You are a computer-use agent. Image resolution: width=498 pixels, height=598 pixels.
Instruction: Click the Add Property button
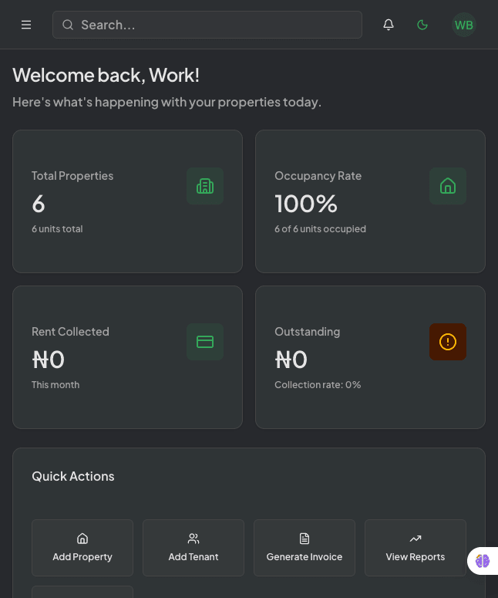(82, 548)
